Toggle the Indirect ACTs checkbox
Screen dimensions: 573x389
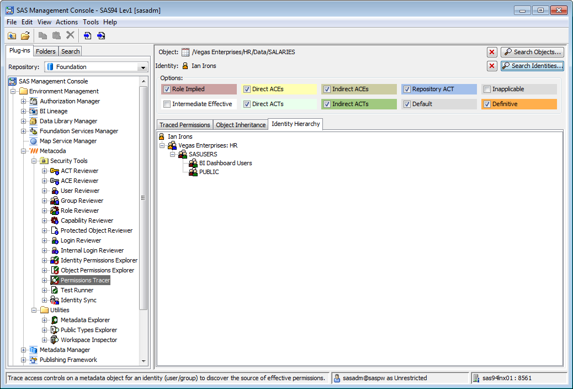click(x=327, y=104)
